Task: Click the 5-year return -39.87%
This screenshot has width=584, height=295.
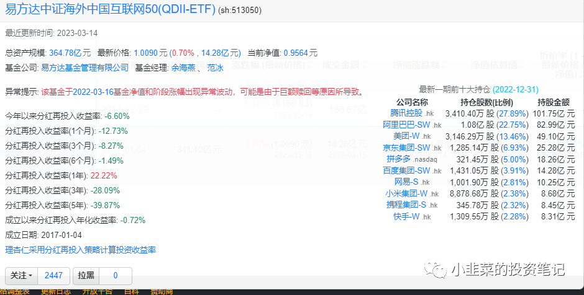Action: pyautogui.click(x=105, y=206)
